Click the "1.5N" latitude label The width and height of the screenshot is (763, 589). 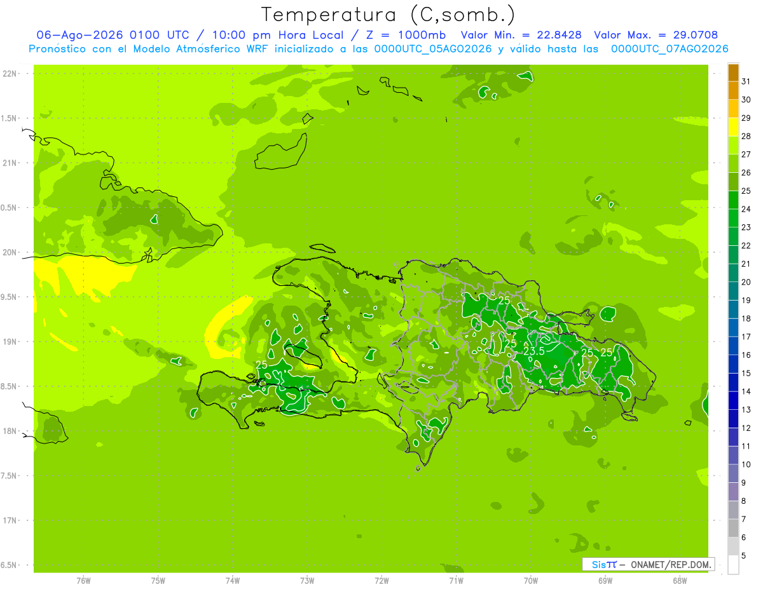[x=10, y=118]
